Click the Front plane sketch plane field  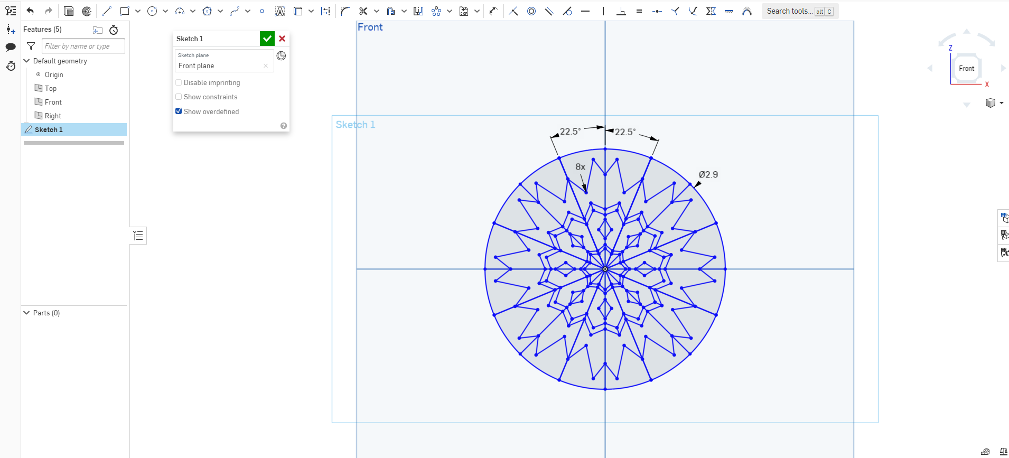coord(224,61)
